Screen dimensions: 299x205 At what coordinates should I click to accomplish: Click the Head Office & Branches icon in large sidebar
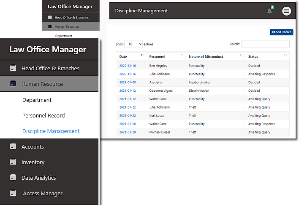[13, 68]
